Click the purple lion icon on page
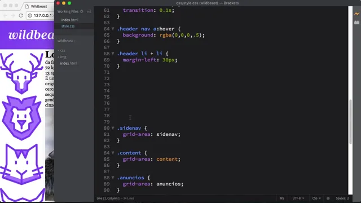The image size is (361, 203). coord(21,118)
